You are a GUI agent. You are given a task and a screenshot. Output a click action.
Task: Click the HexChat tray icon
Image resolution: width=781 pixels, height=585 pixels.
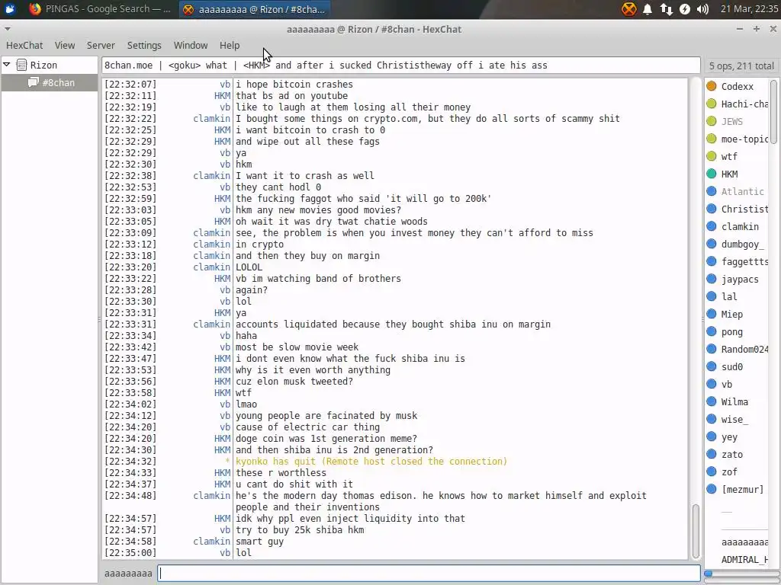click(629, 9)
